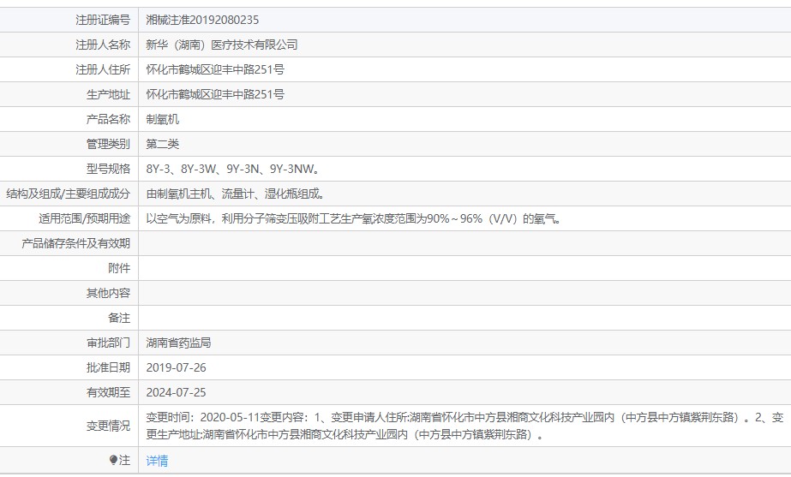The width and height of the screenshot is (791, 477).
Task: Click the address value in 生产地址 row
Action: coord(215,94)
